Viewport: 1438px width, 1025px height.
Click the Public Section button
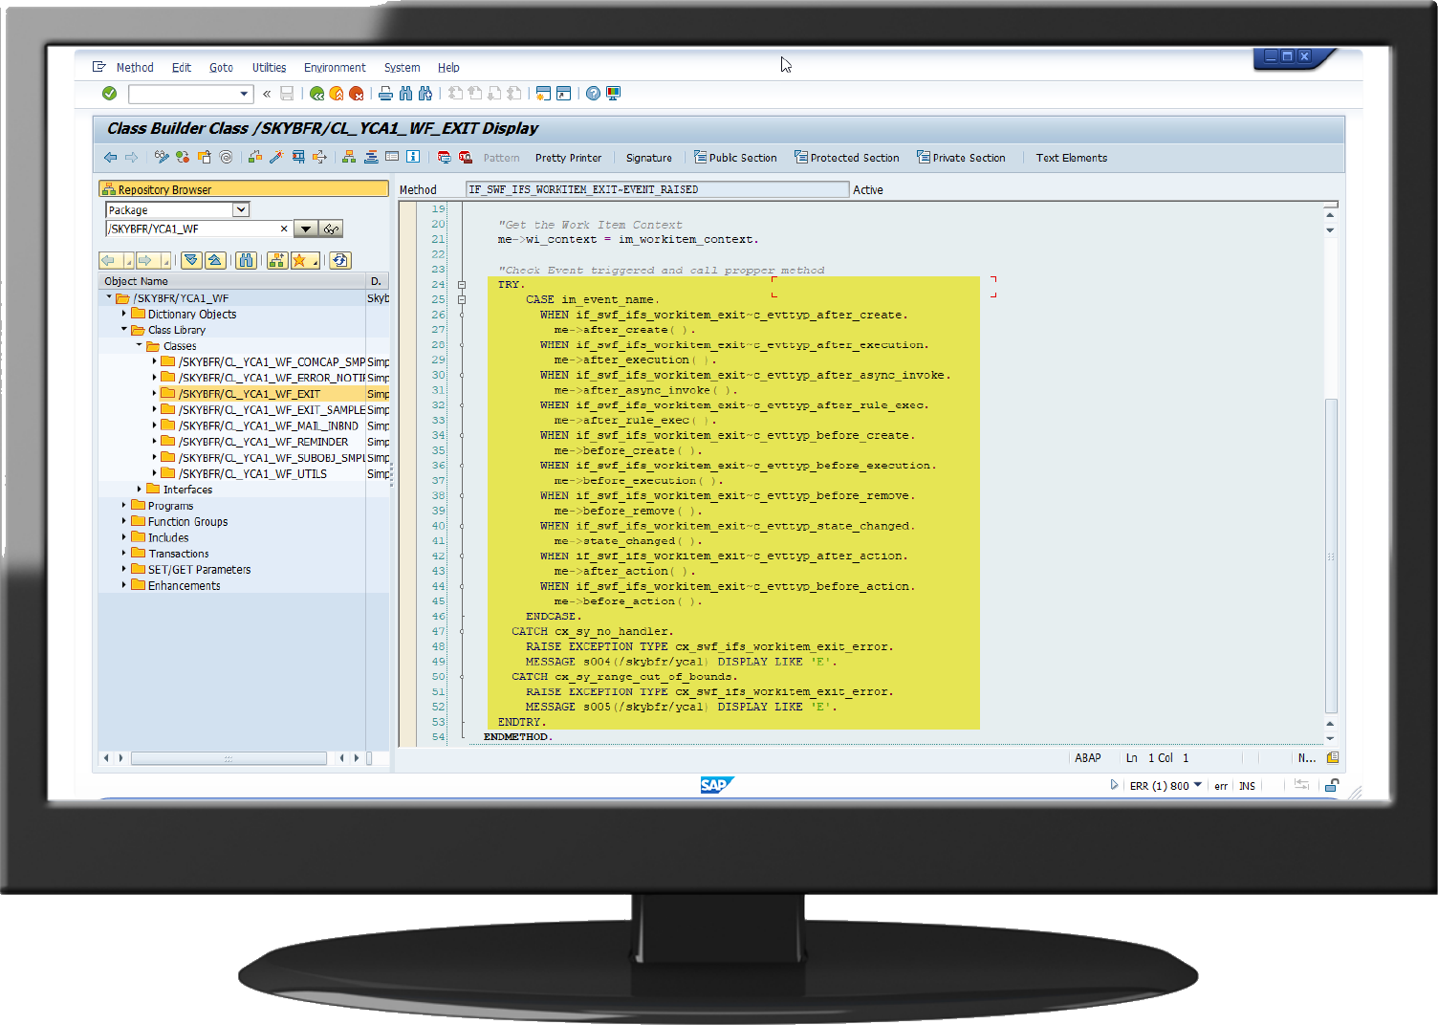[735, 158]
